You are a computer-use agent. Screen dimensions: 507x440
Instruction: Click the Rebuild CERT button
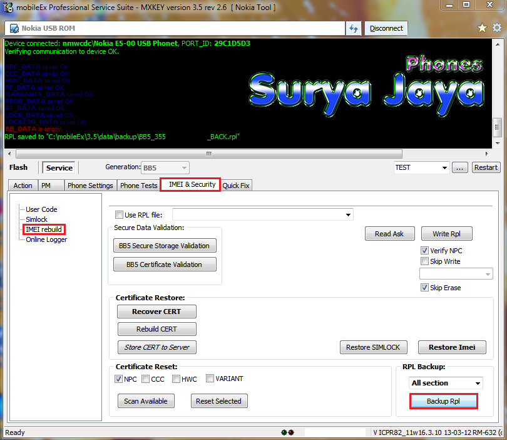coord(156,329)
